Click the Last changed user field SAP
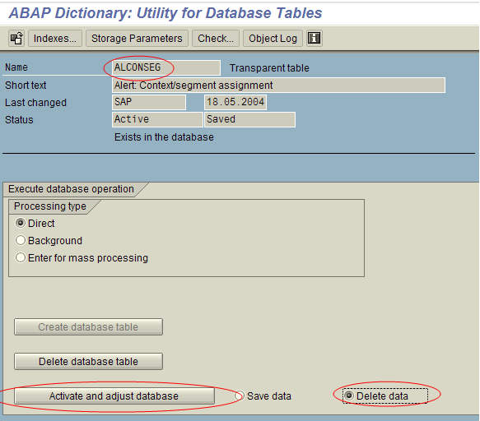The image size is (480, 421). click(x=149, y=102)
